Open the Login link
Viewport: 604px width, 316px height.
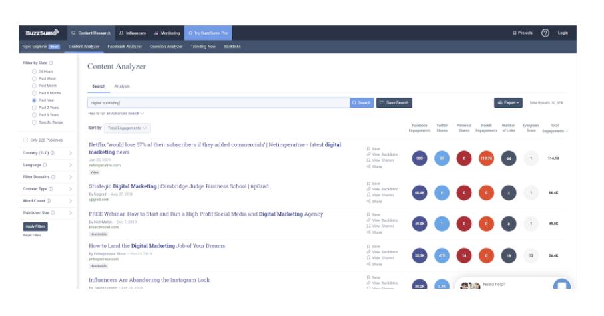click(563, 33)
